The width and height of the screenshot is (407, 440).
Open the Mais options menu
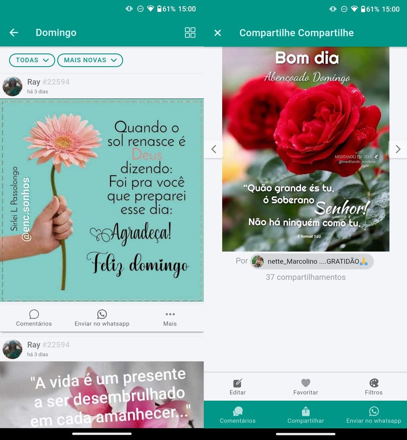(x=170, y=318)
